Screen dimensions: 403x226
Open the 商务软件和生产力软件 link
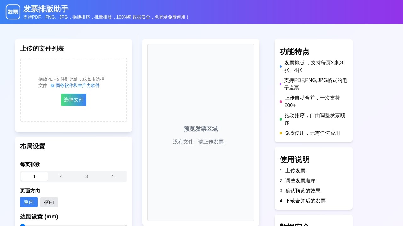click(x=78, y=86)
